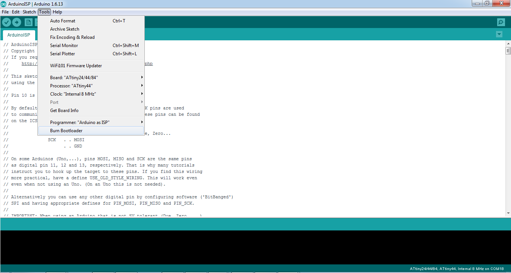Click the Upload arrow toolbar icon
The width and height of the screenshot is (511, 273).
click(16, 22)
